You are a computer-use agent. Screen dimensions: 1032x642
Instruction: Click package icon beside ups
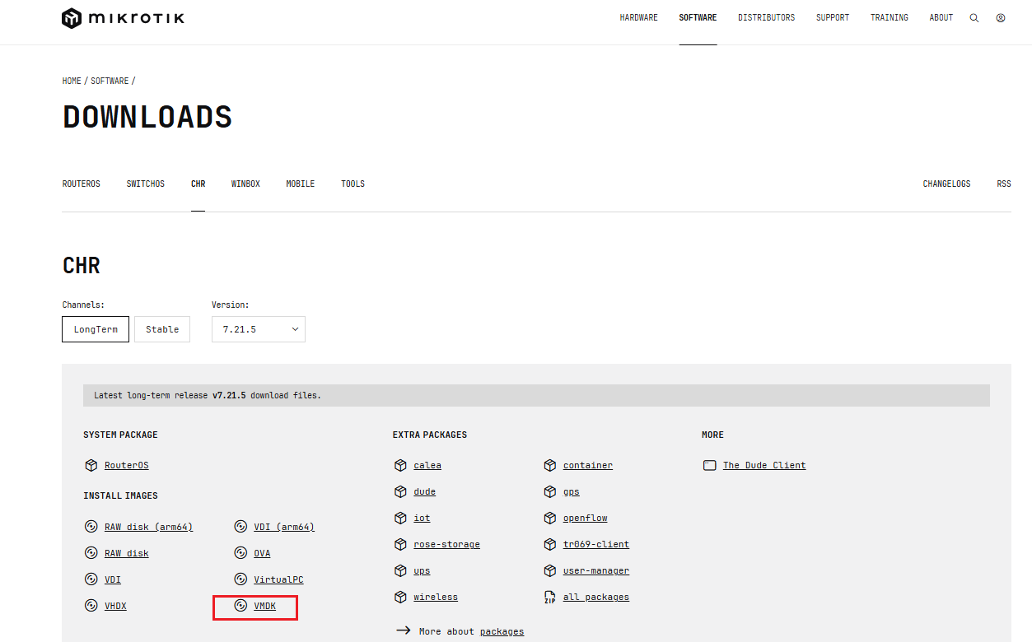point(400,570)
